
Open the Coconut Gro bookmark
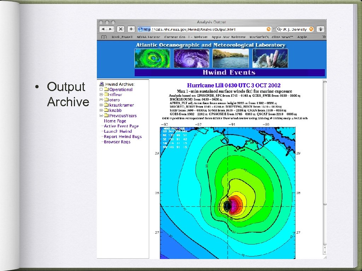pos(175,37)
